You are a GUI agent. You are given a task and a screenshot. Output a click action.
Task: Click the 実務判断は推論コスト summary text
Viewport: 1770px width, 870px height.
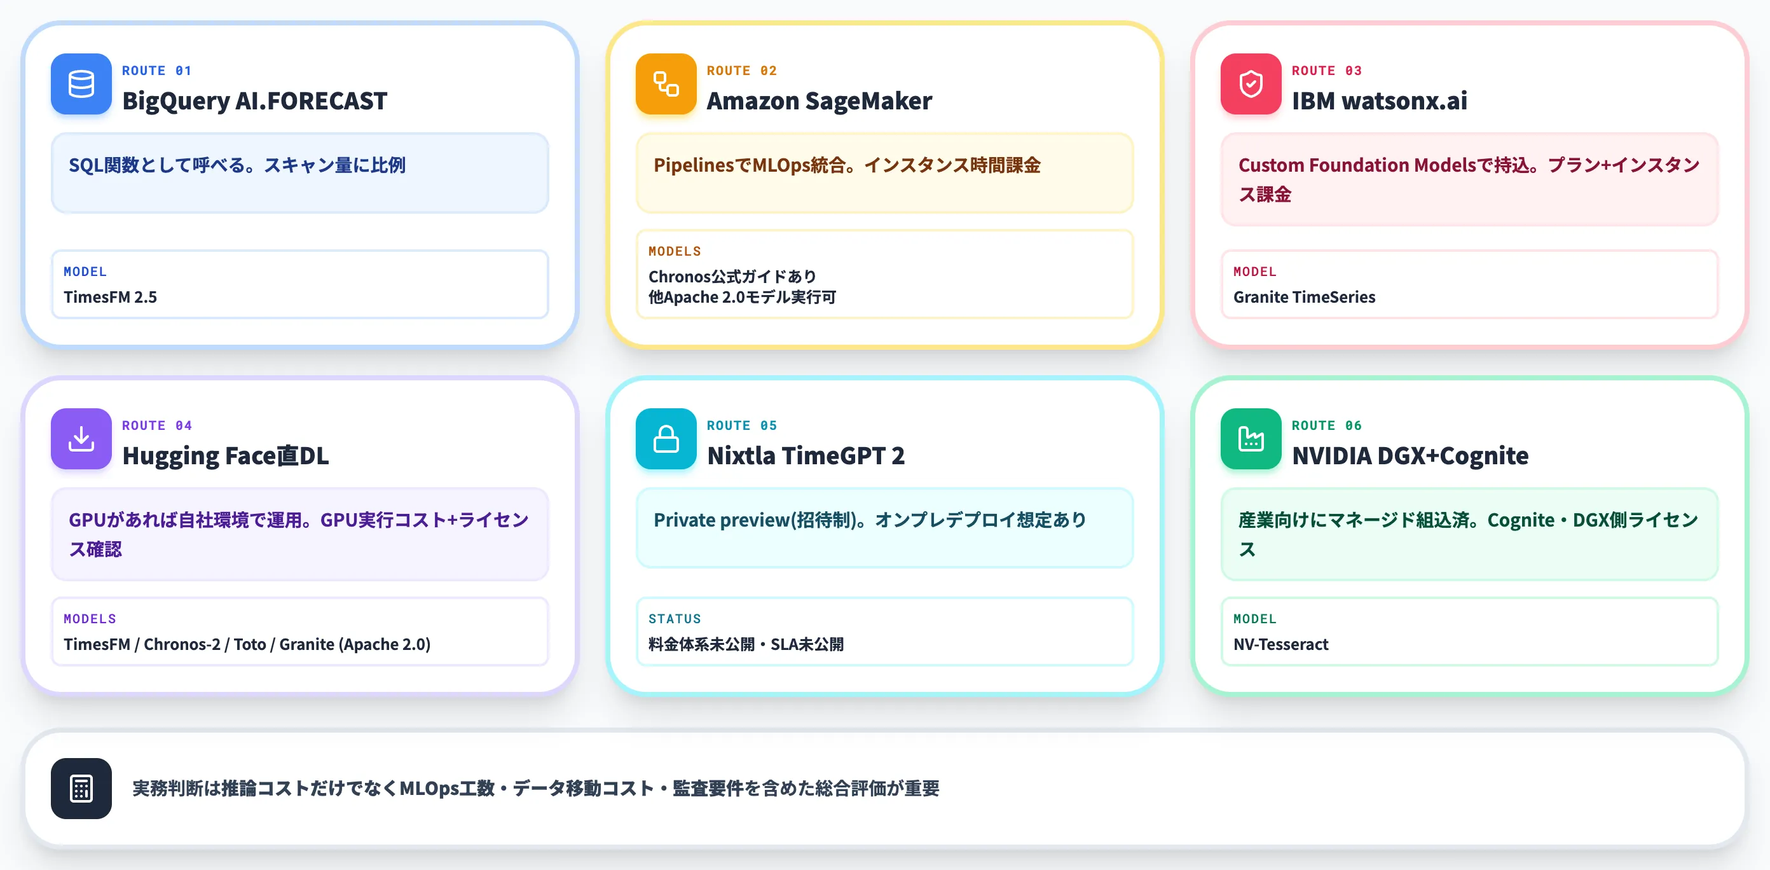coord(536,788)
